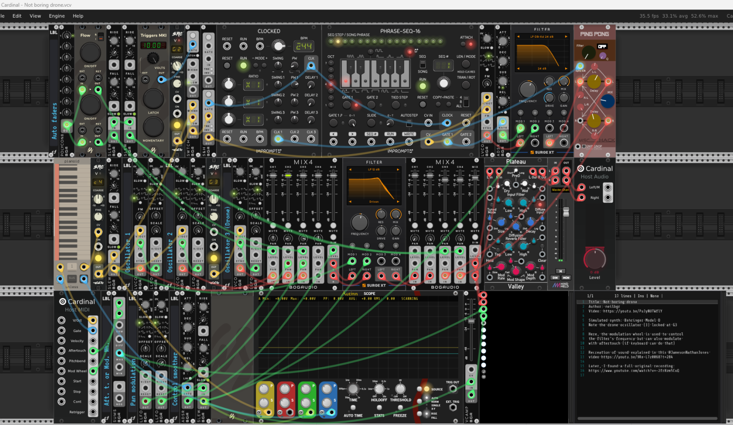
Task: Click the Phrase-Seq-16 GATE 2 output jack
Action: [x=466, y=142]
